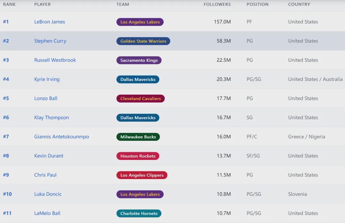Viewport: 345px width, 223px height.
Task: Click the Position column header
Action: [x=257, y=4]
